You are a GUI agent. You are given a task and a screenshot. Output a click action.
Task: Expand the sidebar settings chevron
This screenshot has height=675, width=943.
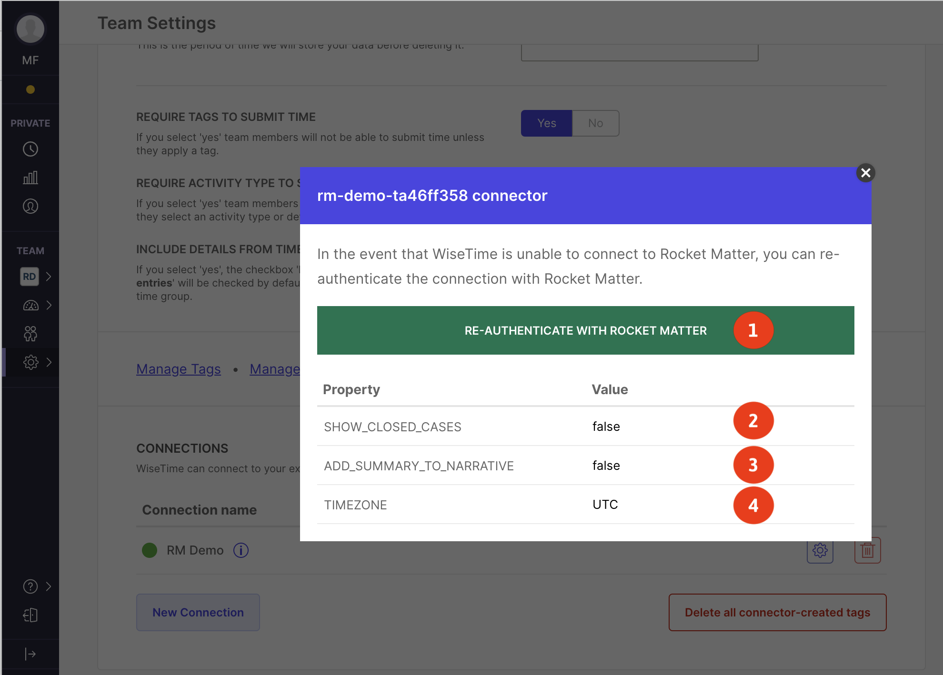point(49,362)
